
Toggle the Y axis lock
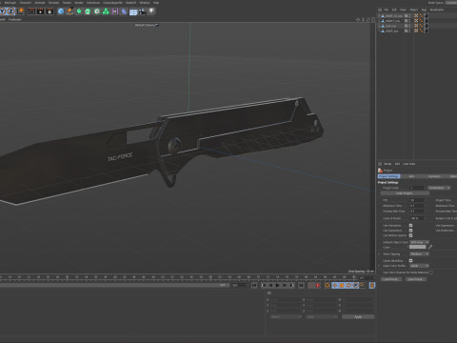[3, 11]
